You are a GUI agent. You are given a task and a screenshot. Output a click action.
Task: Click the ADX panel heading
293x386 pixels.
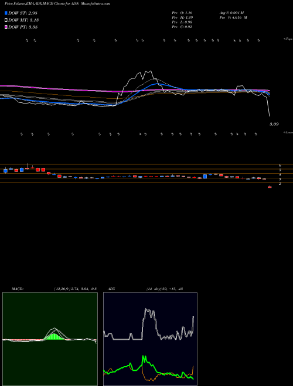(112, 289)
